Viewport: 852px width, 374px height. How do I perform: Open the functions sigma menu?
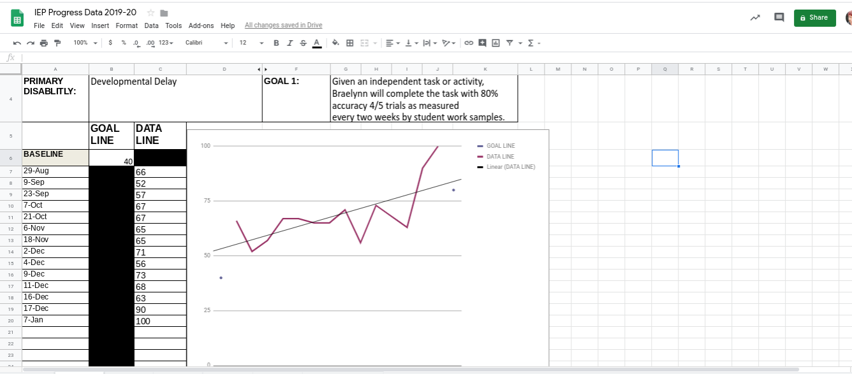(533, 43)
